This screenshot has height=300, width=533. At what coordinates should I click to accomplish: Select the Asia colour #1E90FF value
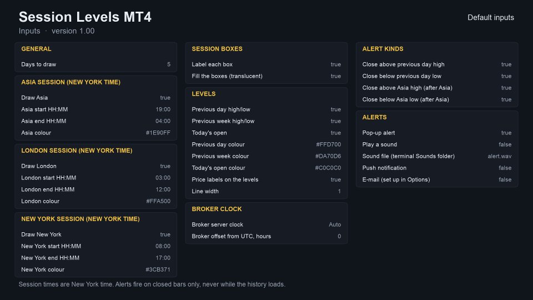158,133
